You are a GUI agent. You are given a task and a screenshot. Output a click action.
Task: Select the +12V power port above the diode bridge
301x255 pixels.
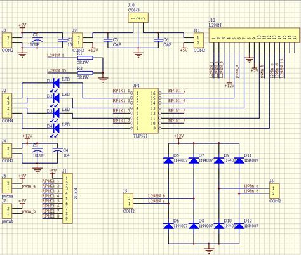coord(179,138)
